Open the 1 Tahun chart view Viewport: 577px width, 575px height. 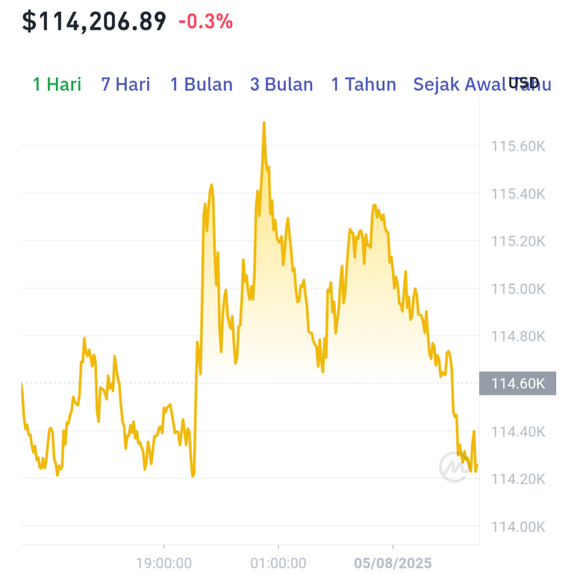point(363,84)
